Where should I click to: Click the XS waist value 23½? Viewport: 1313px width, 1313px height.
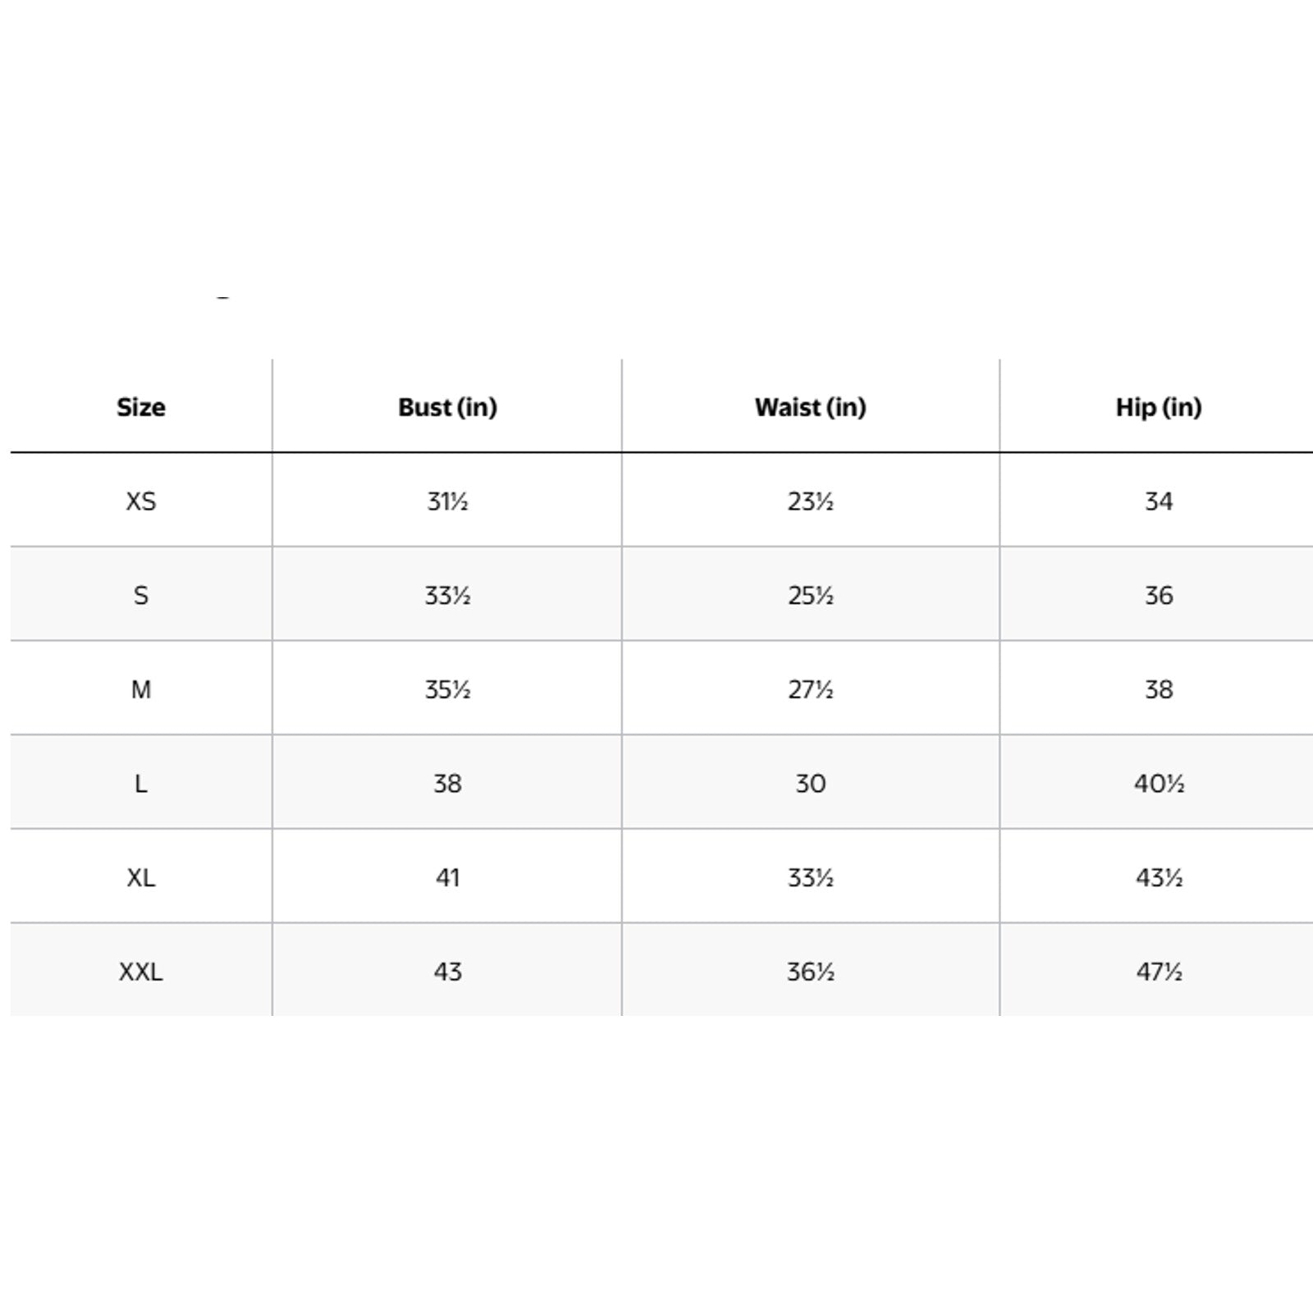tap(810, 501)
